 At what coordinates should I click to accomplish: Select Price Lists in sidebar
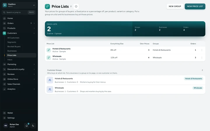(x=21, y=55)
